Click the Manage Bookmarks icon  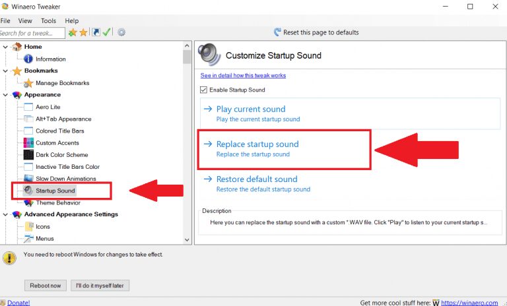pyautogui.click(x=28, y=83)
